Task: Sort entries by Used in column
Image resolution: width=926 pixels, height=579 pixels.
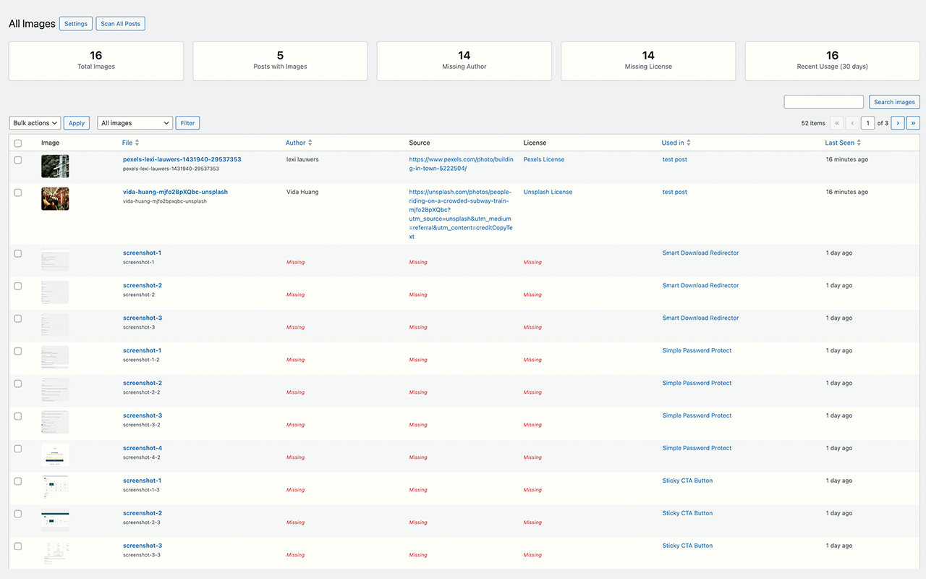Action: coord(675,143)
